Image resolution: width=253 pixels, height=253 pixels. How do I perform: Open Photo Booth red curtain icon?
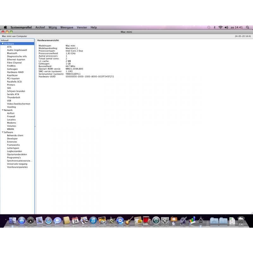coord(147,220)
